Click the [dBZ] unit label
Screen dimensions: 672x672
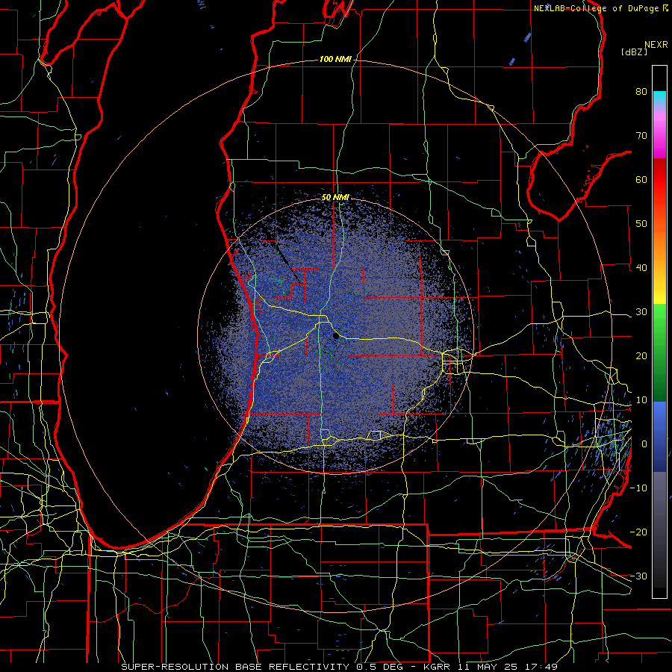[634, 52]
